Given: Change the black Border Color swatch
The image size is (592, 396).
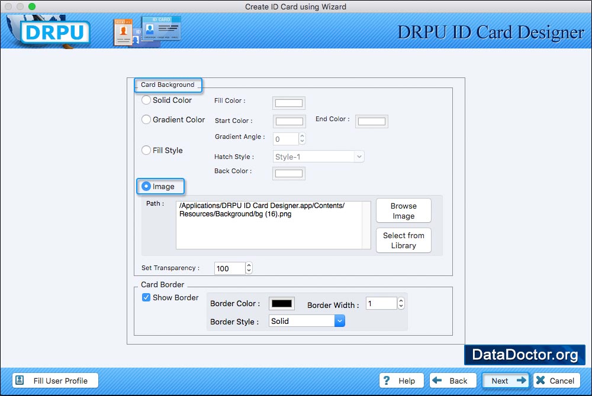Looking at the screenshot, I should [x=282, y=303].
